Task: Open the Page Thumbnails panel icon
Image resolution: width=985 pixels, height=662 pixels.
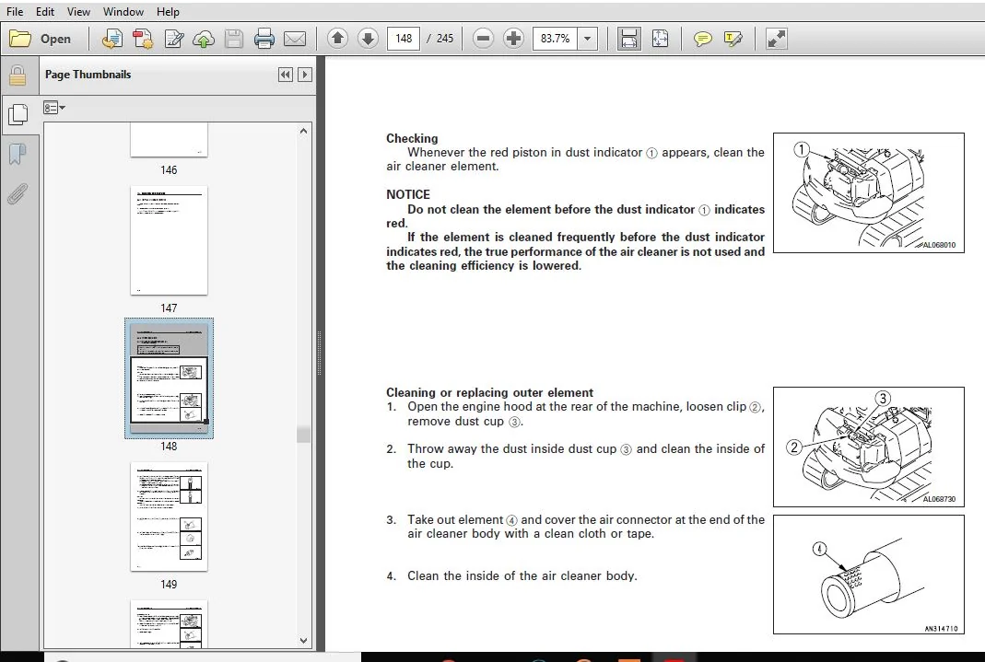Action: click(18, 115)
